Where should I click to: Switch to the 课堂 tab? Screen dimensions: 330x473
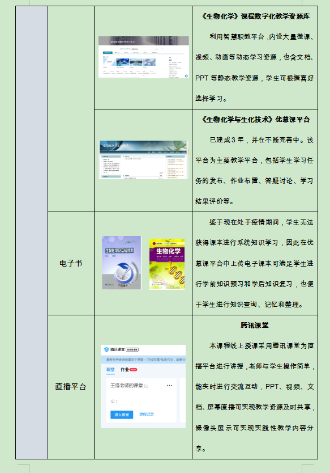point(110,370)
